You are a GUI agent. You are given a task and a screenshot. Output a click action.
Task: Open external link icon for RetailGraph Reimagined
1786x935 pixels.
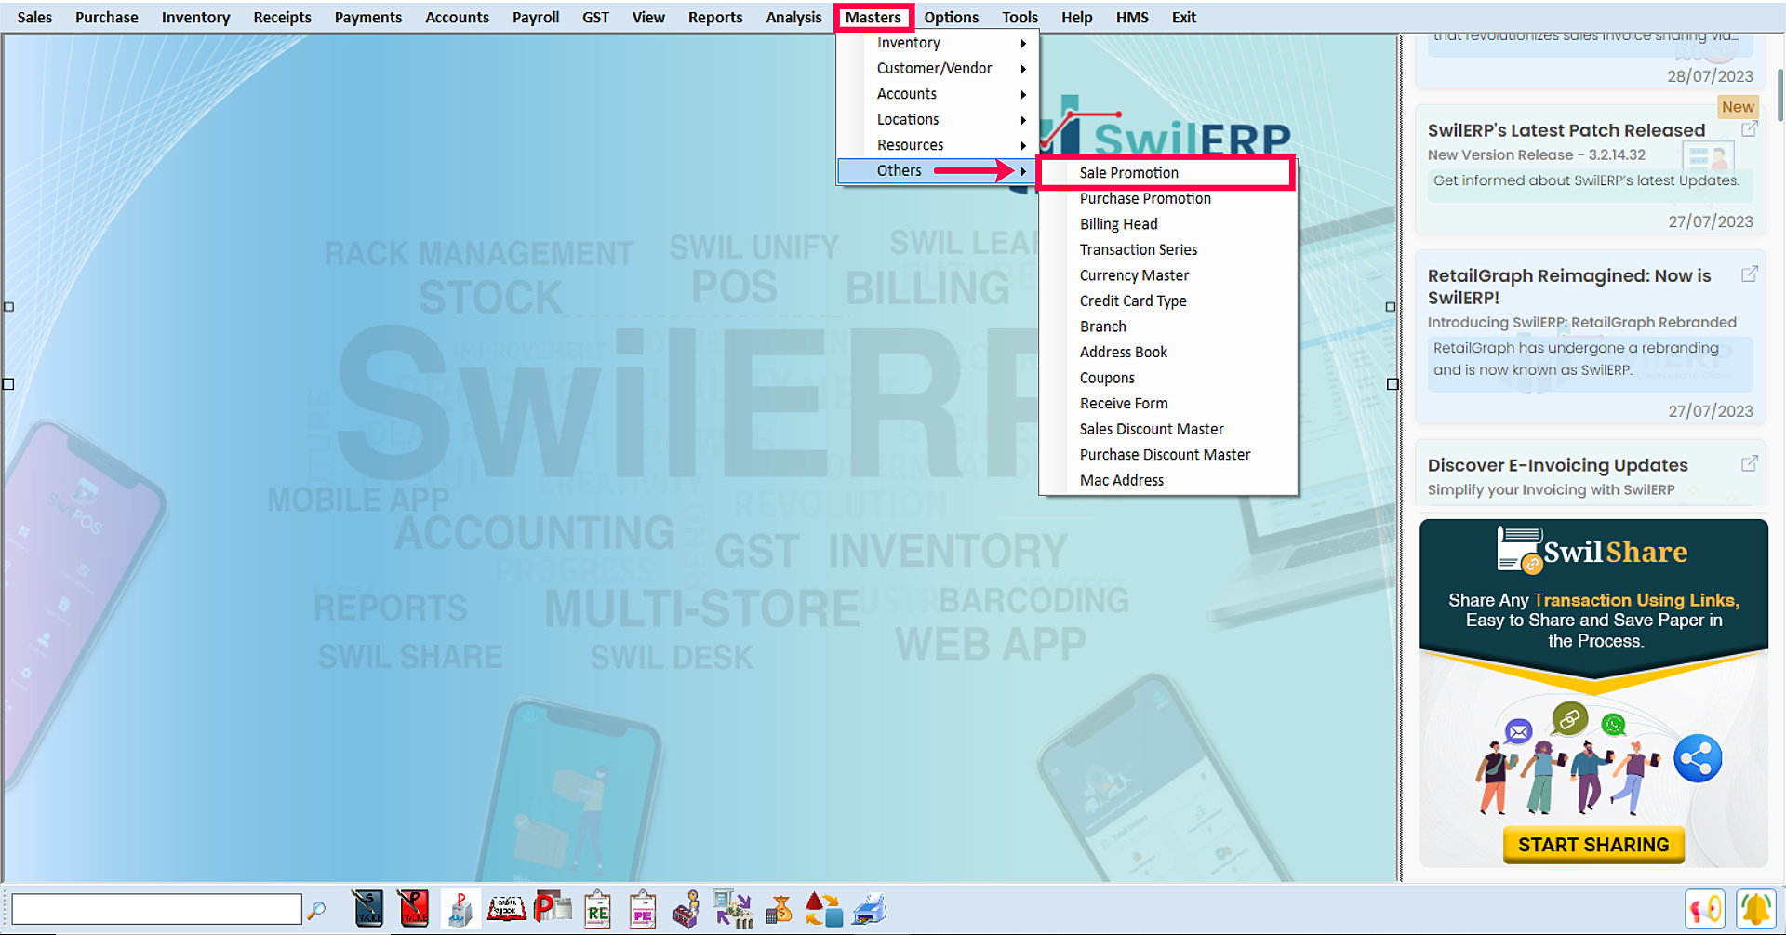coord(1749,274)
